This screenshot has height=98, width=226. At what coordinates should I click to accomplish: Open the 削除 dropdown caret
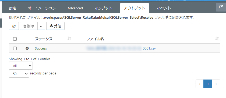coord(41,26)
